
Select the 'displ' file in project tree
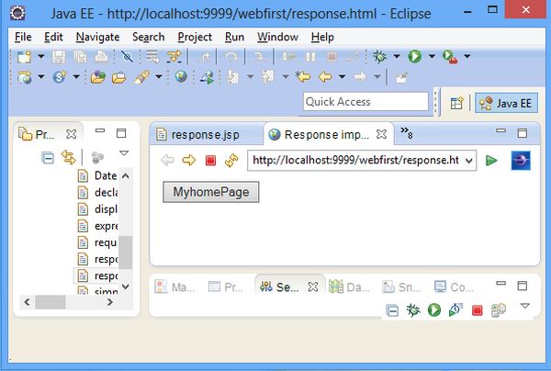(97, 209)
